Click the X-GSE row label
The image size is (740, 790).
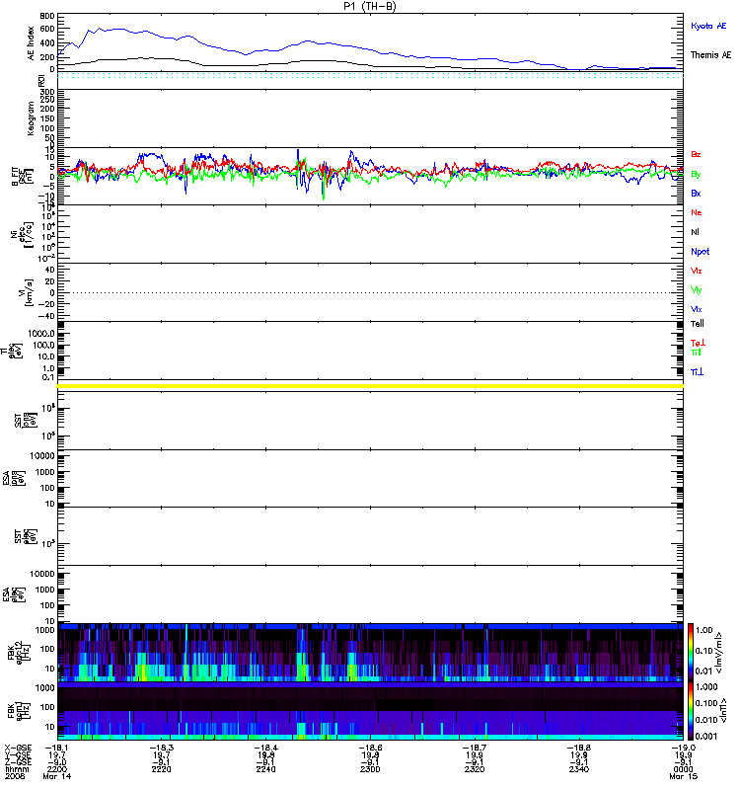pyautogui.click(x=18, y=749)
